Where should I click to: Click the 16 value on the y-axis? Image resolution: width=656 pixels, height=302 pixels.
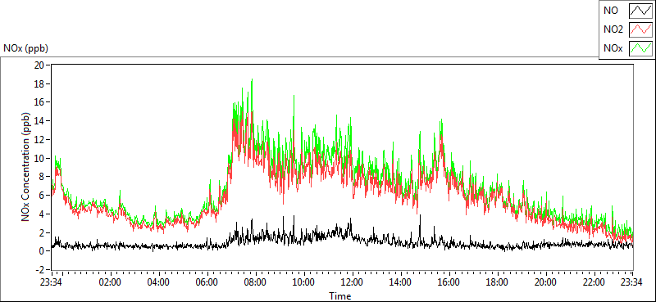pyautogui.click(x=39, y=102)
